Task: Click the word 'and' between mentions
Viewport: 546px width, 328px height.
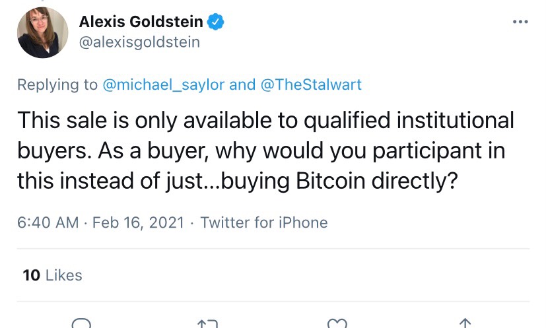Action: point(242,84)
